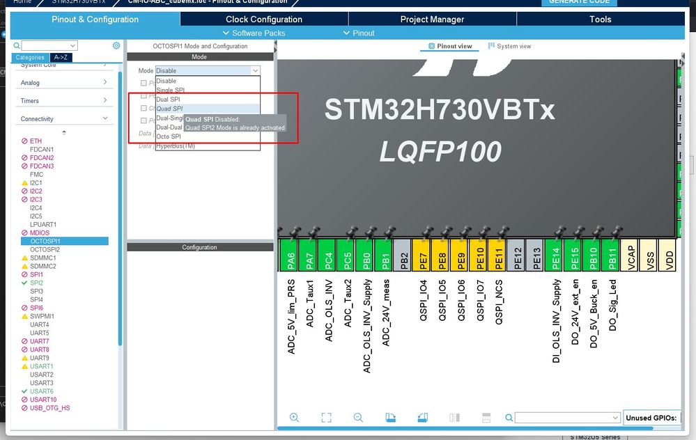This screenshot has height=440, width=696.
Task: Toggle the first checkbox under Mode
Action: pos(144,83)
